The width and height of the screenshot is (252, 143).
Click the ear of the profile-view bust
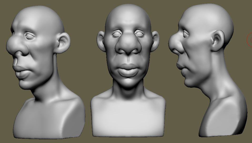(218, 41)
